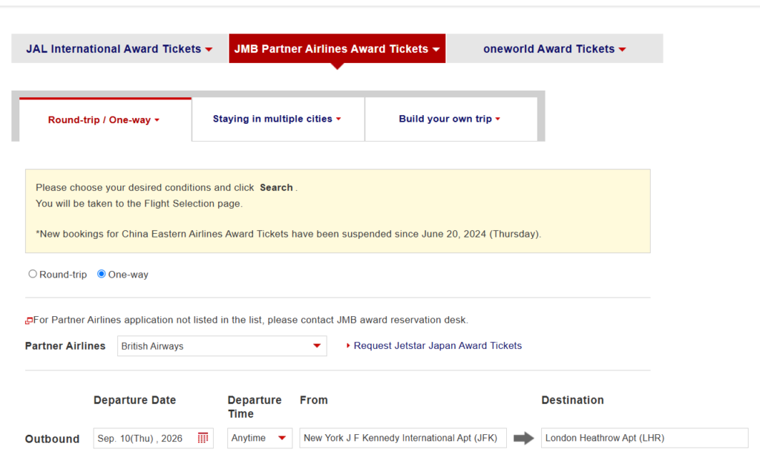Click the popup window icon before Partner Airlines notice
This screenshot has width=760, height=452.
[29, 319]
